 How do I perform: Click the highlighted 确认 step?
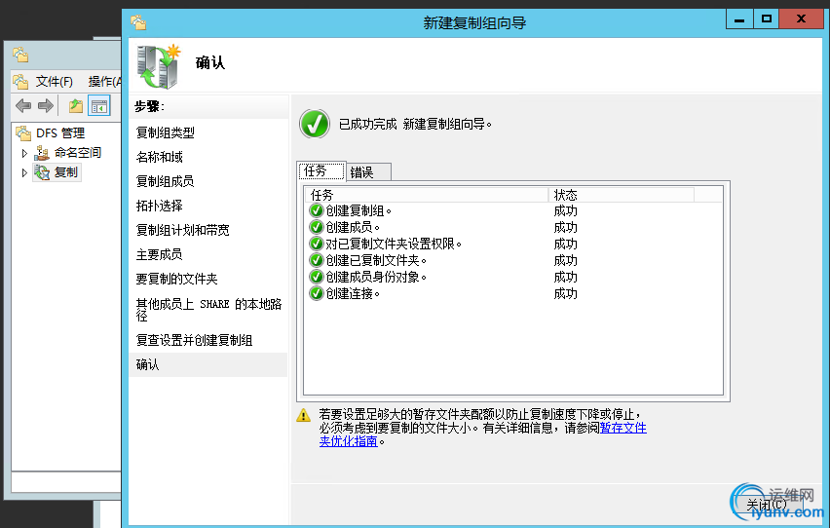coord(208,364)
